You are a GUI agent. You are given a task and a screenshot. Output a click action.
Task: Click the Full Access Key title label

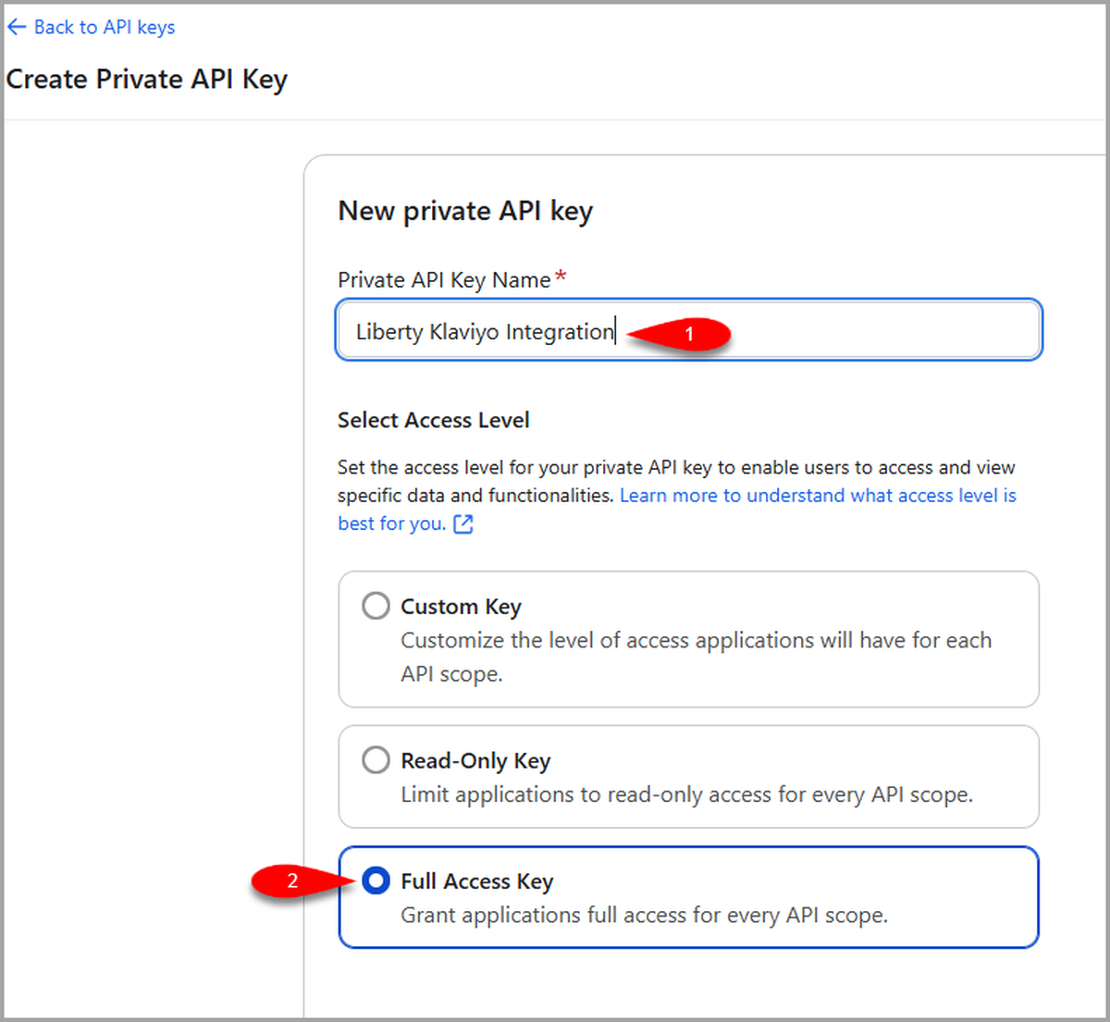point(476,881)
